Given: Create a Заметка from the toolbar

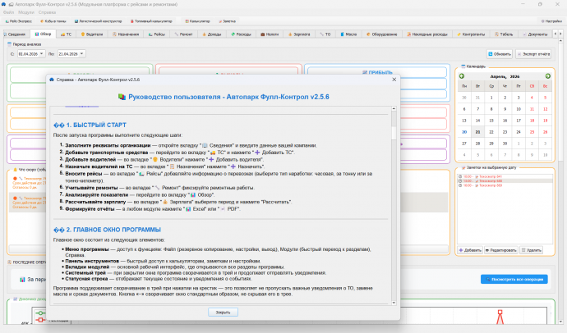Looking at the screenshot, I should (x=227, y=21).
